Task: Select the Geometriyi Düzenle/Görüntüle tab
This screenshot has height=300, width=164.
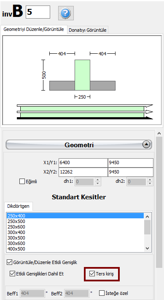Action: click(34, 30)
